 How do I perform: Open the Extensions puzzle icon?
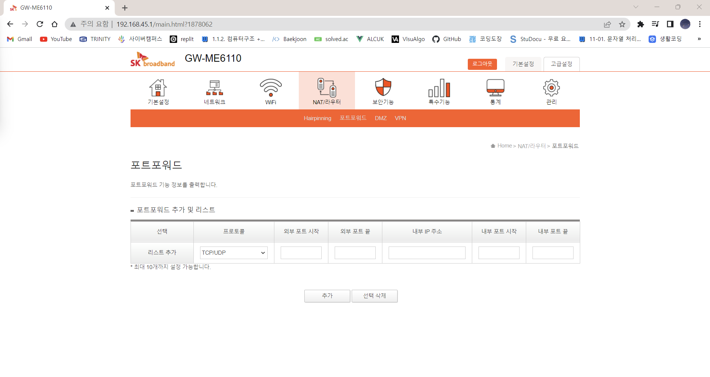[x=640, y=24]
